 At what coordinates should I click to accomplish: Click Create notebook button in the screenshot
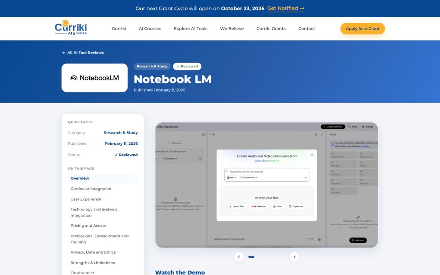pos(333,127)
